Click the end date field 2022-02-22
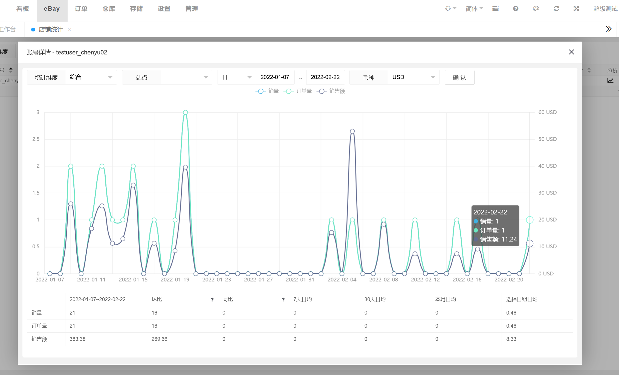This screenshot has width=619, height=375. (325, 77)
